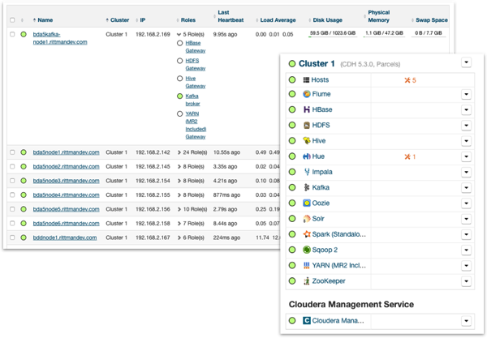
Task: Click the Swap Space bar 0 B / 7.7 GiB
Action: pyautogui.click(x=429, y=34)
